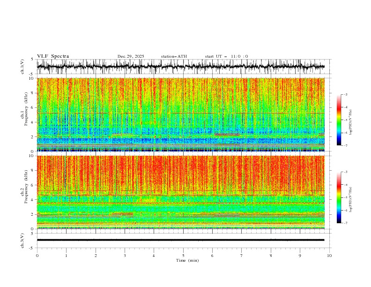Click the ch.3 flat black waveform trace

(181, 240)
